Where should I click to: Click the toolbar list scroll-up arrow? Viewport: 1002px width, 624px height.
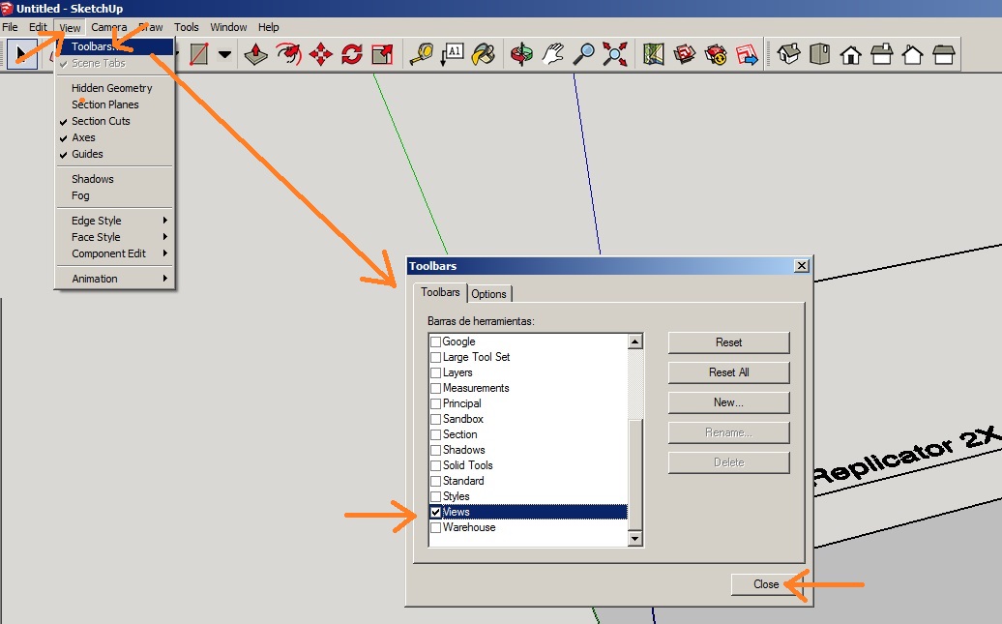click(634, 342)
